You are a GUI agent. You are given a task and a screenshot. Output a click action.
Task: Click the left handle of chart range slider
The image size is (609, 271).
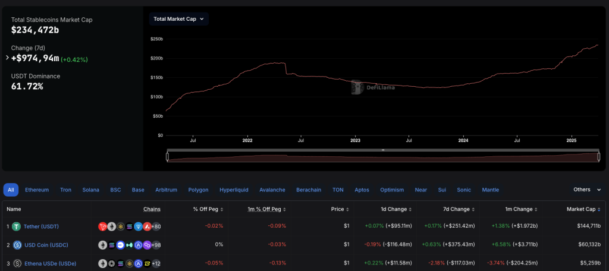pos(167,157)
